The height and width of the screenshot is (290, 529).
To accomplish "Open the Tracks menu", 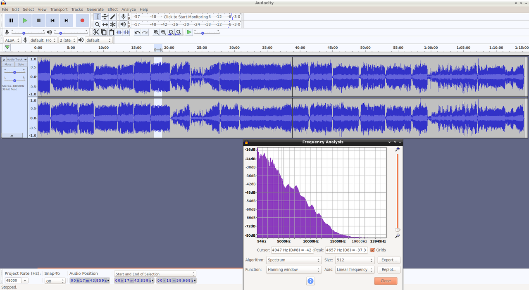I will pyautogui.click(x=77, y=9).
